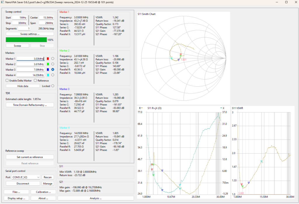Click the S11 R+jX chart
The image size is (299, 204).
(183, 152)
